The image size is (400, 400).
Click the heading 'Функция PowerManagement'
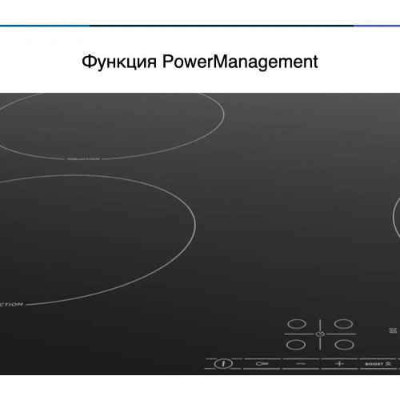200,62
